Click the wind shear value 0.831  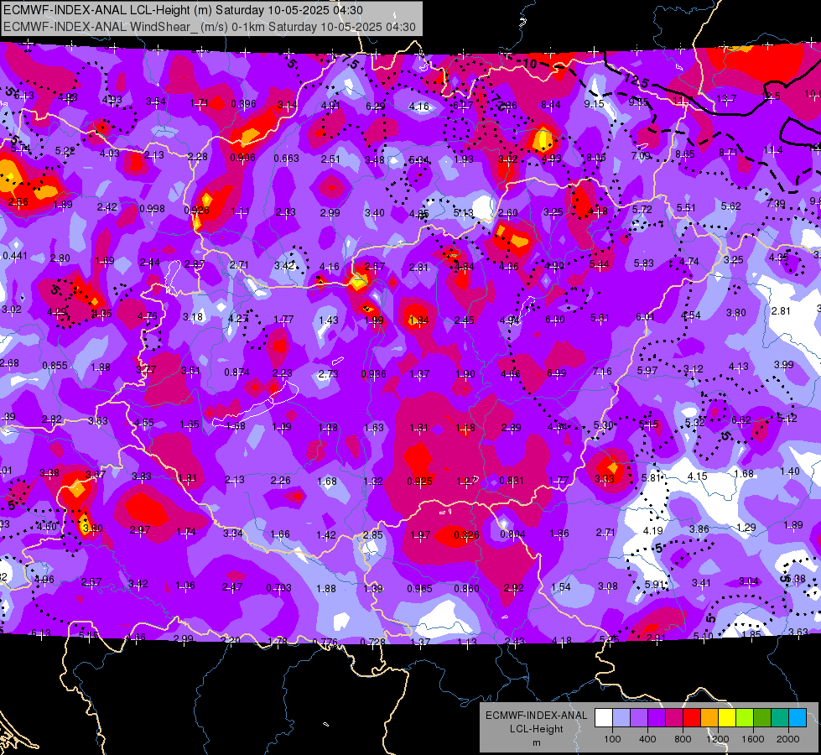pos(512,480)
